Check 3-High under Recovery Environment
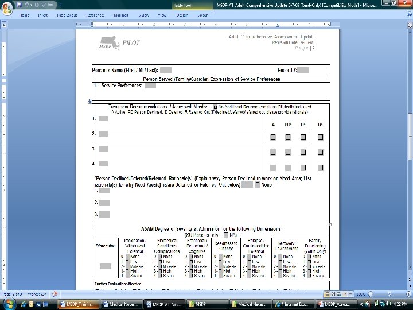Screen dimensions: 413x310 (280, 271)
